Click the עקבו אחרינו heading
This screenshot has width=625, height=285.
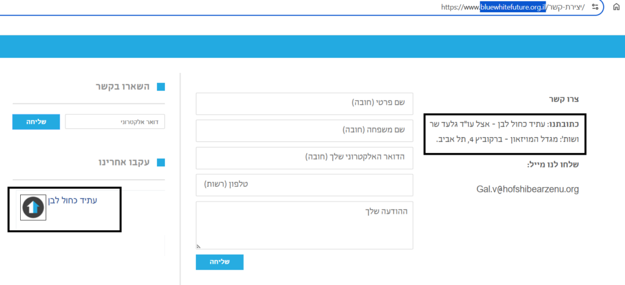[x=124, y=162]
